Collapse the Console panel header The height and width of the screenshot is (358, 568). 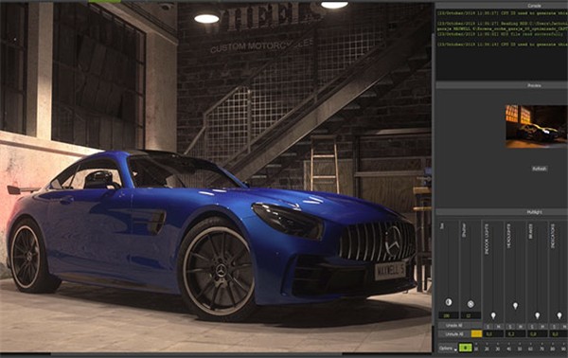point(502,6)
